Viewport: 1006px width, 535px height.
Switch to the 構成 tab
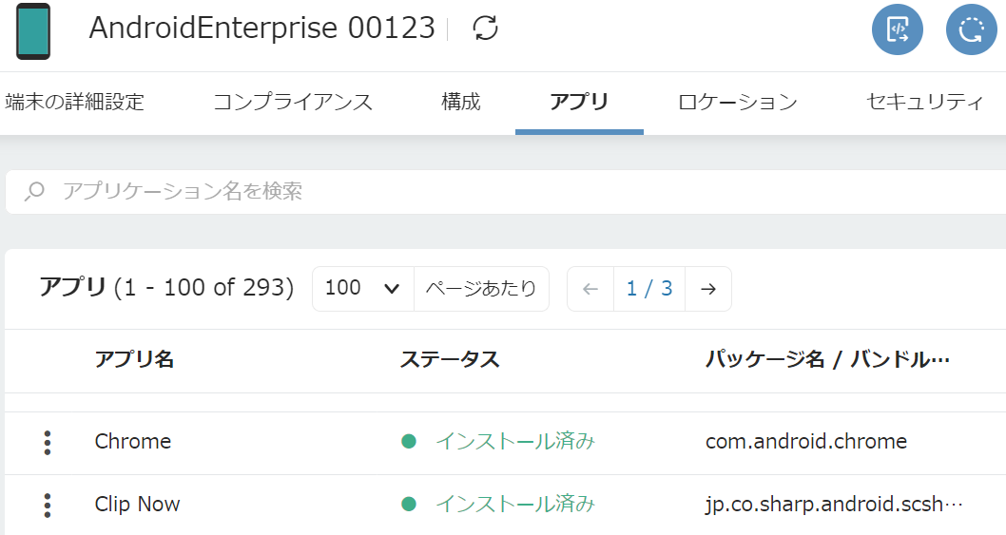tap(461, 103)
